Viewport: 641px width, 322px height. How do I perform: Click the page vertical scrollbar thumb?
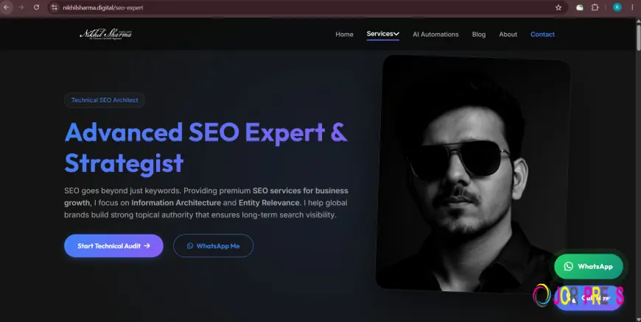638,37
